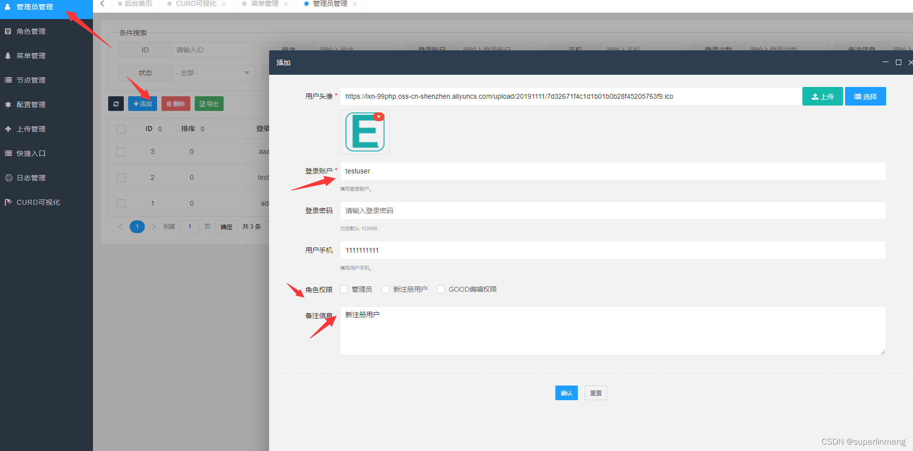Go to previous page in pagination

tap(120, 227)
